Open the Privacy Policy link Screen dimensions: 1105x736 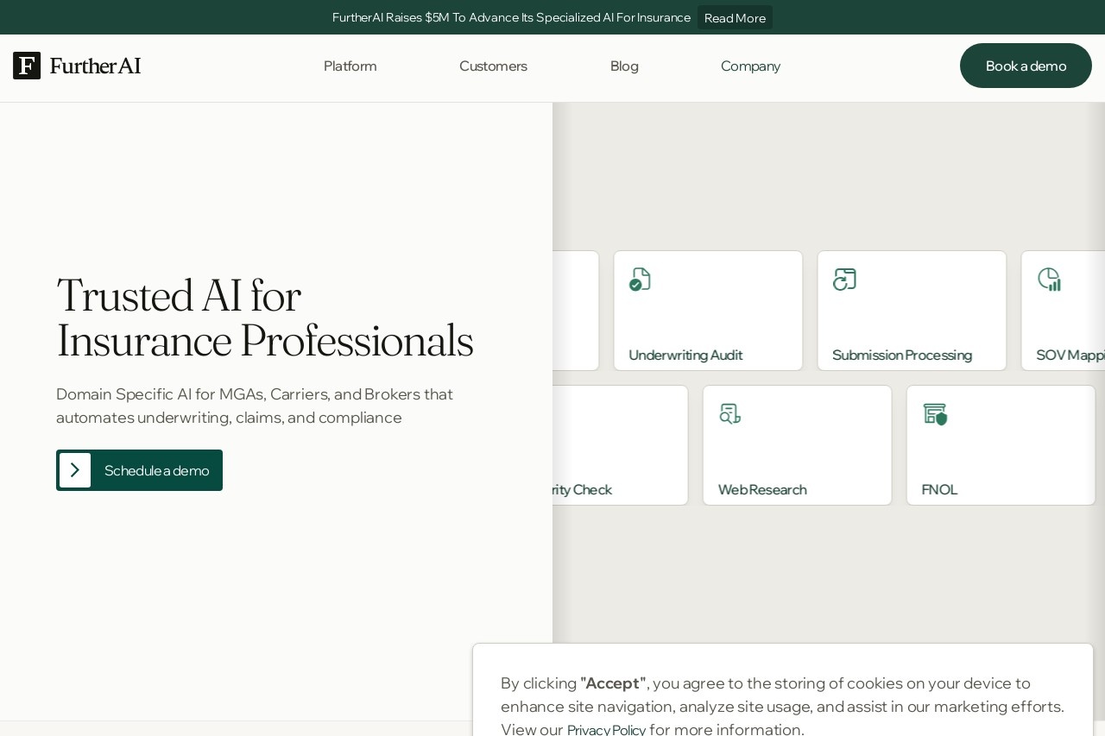click(x=606, y=730)
